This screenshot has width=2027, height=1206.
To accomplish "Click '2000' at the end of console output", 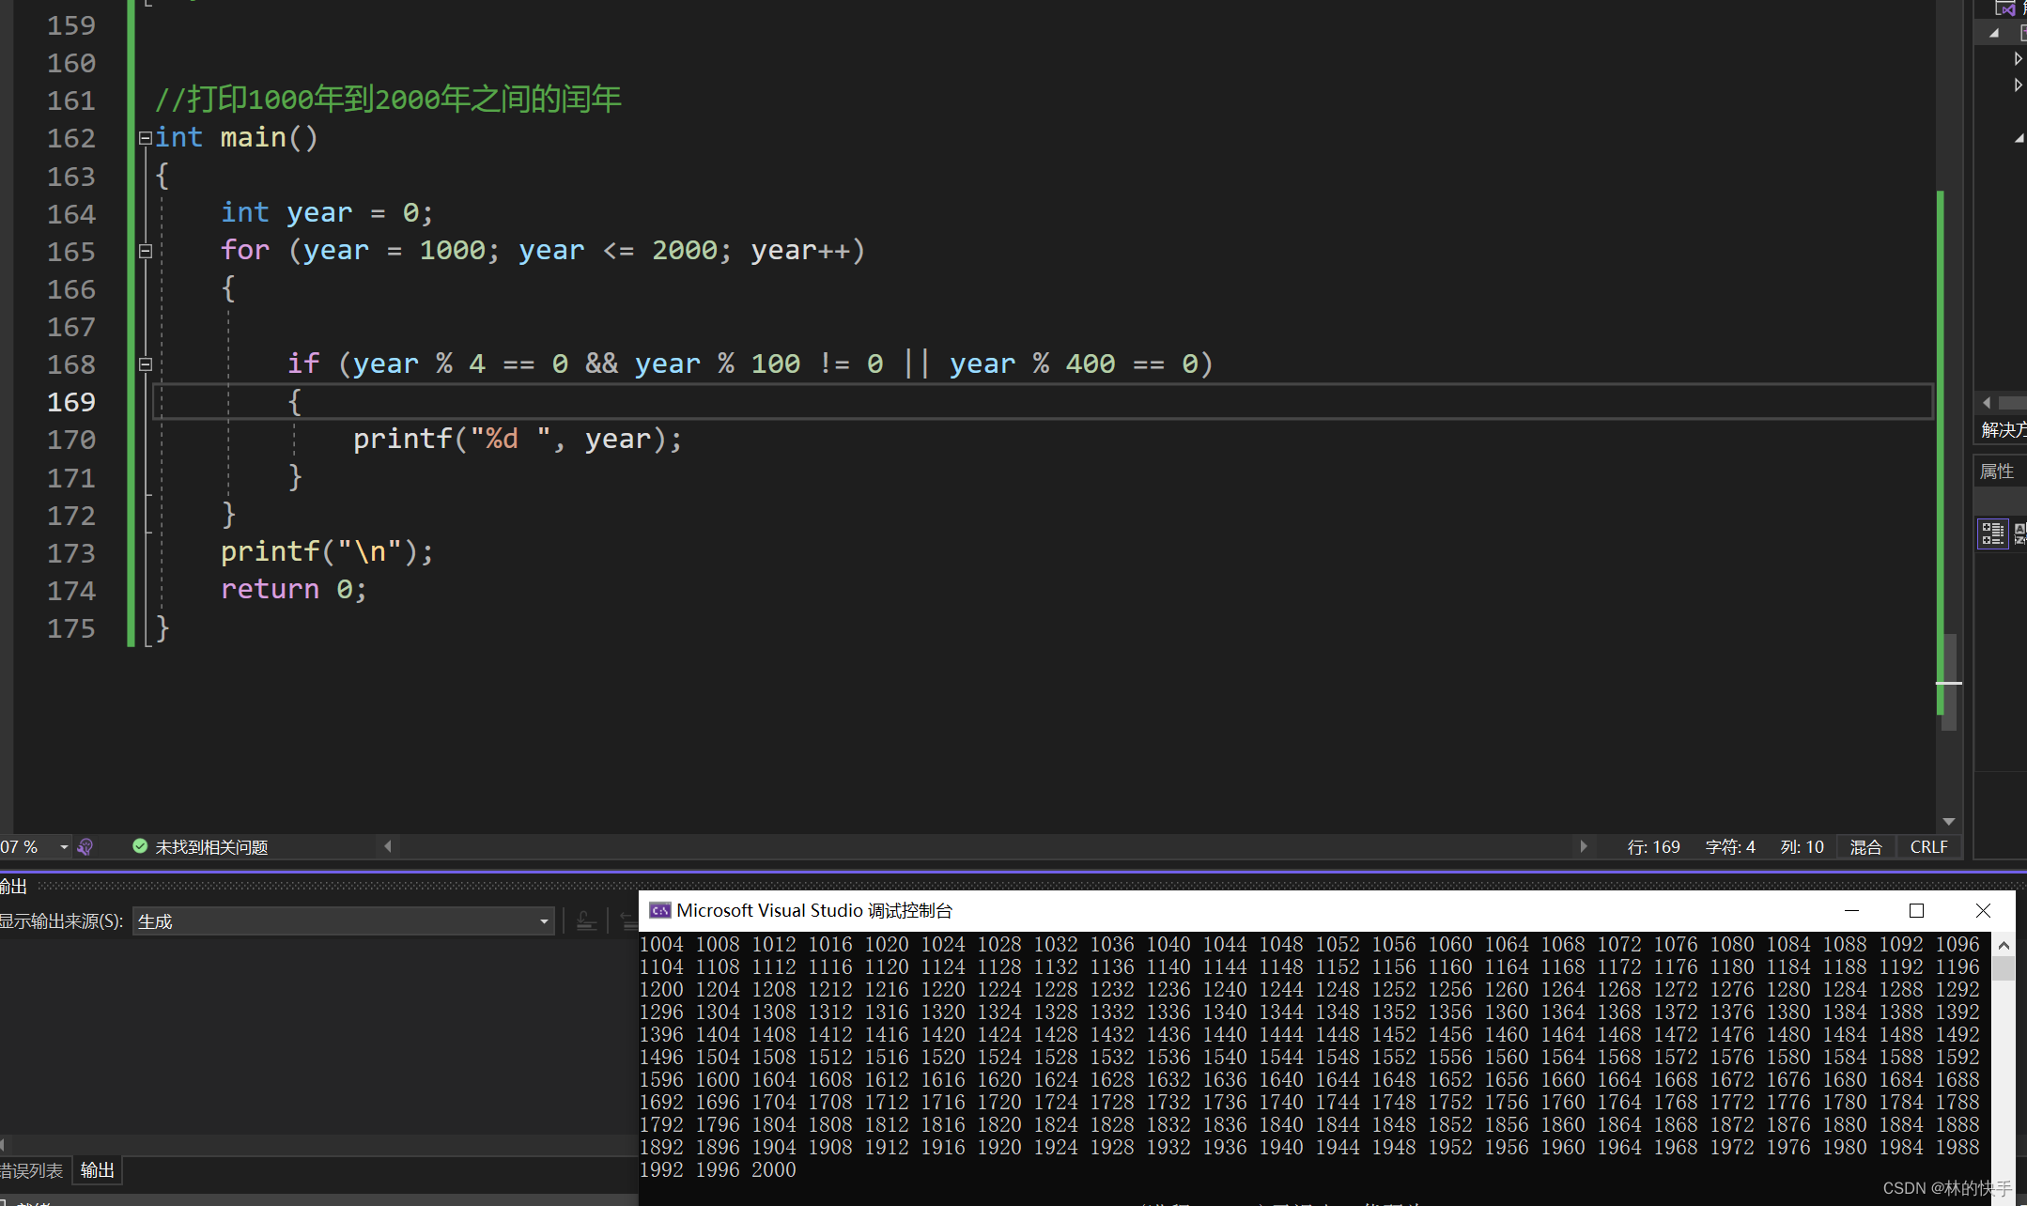I will [x=774, y=1169].
